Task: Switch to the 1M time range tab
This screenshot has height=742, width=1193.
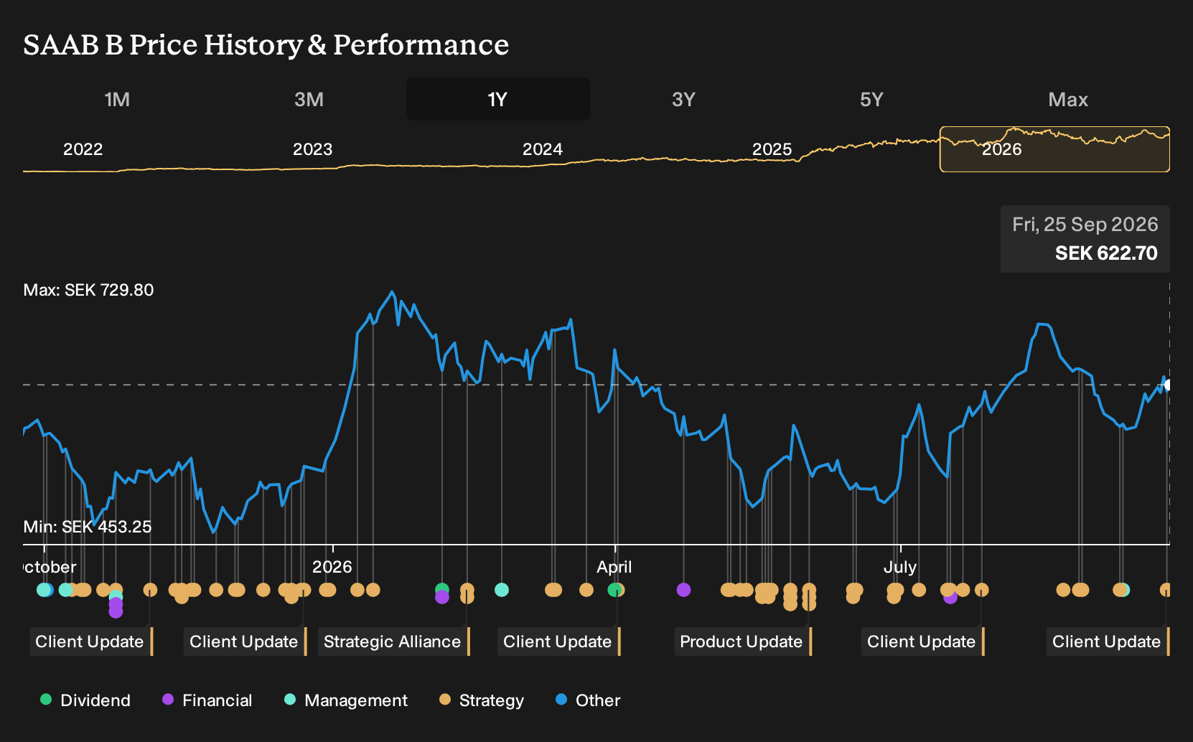Action: pyautogui.click(x=117, y=99)
